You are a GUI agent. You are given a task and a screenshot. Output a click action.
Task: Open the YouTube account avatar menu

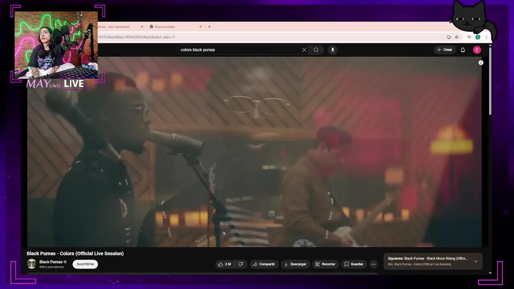click(477, 50)
